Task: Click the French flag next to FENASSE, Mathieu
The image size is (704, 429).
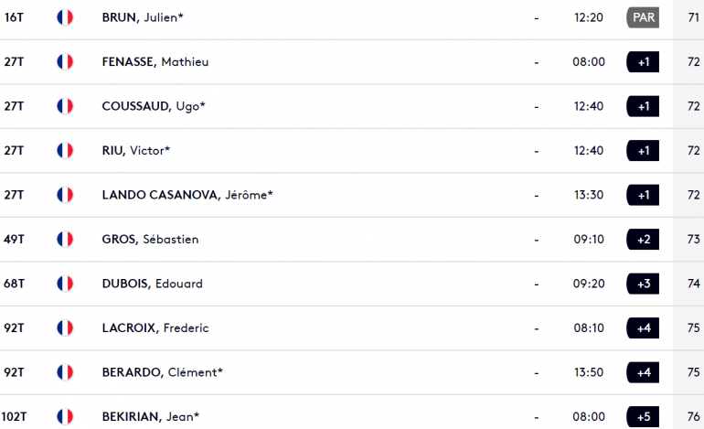Action: [65, 61]
